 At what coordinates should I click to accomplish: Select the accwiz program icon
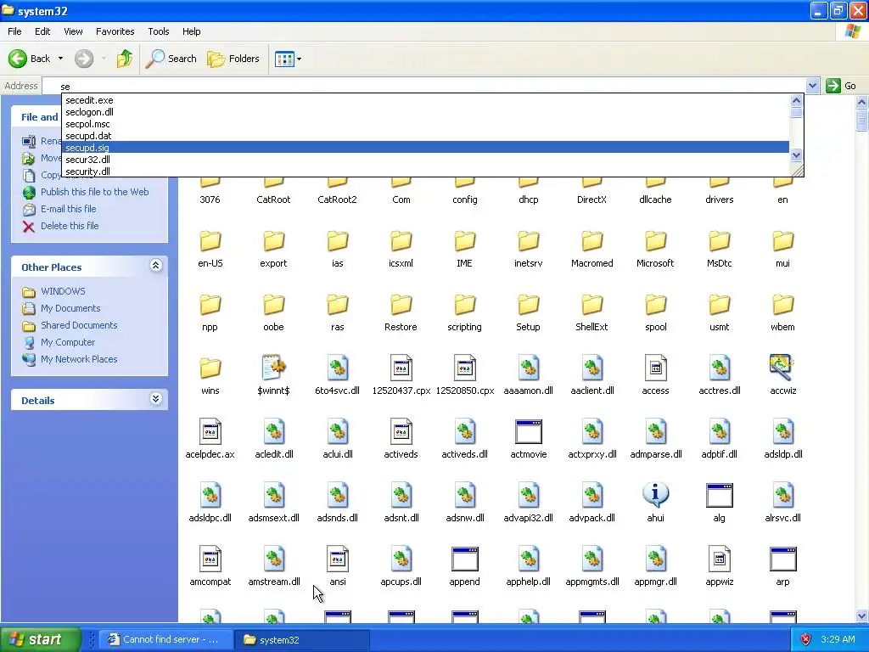[x=782, y=368]
